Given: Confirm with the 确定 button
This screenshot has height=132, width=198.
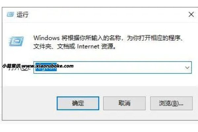Looking at the screenshot, I should click(78, 103).
